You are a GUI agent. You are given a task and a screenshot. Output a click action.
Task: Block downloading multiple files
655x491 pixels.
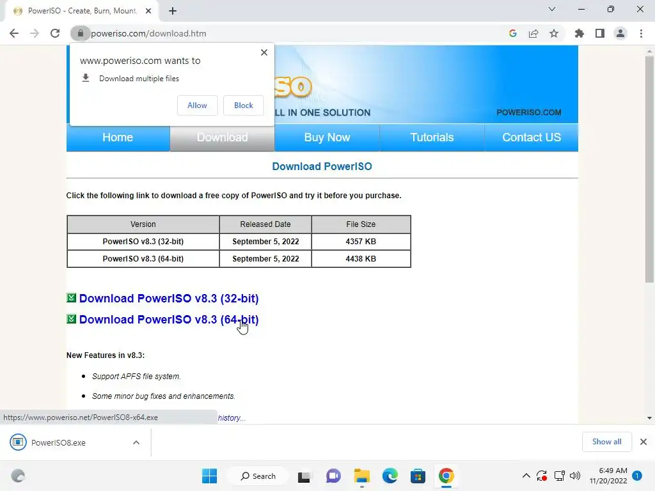point(244,105)
